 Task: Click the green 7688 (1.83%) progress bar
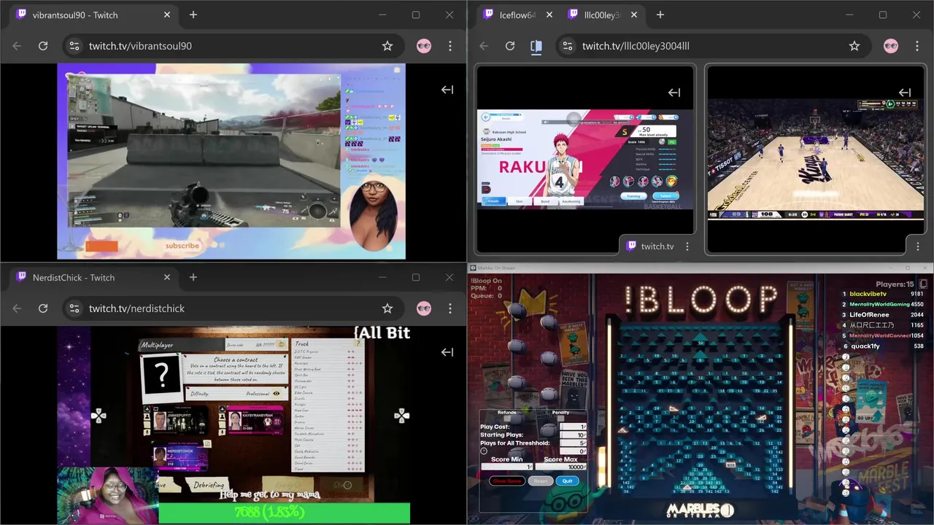pos(285,513)
